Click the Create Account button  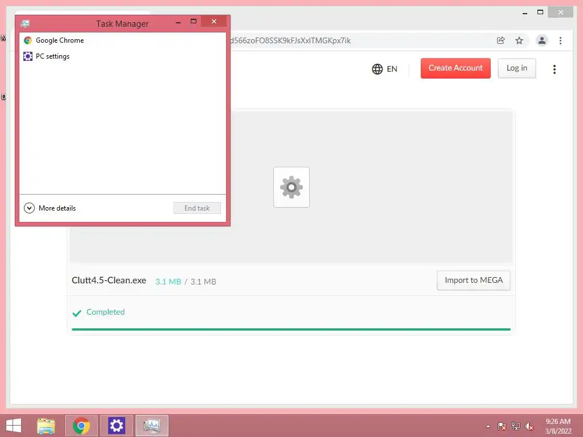(x=455, y=68)
